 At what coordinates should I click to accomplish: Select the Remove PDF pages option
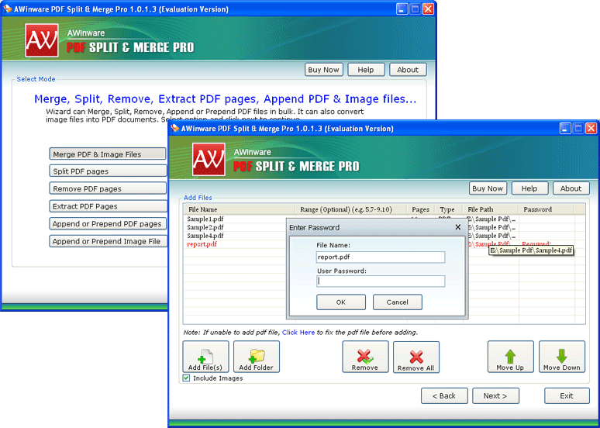tap(108, 188)
